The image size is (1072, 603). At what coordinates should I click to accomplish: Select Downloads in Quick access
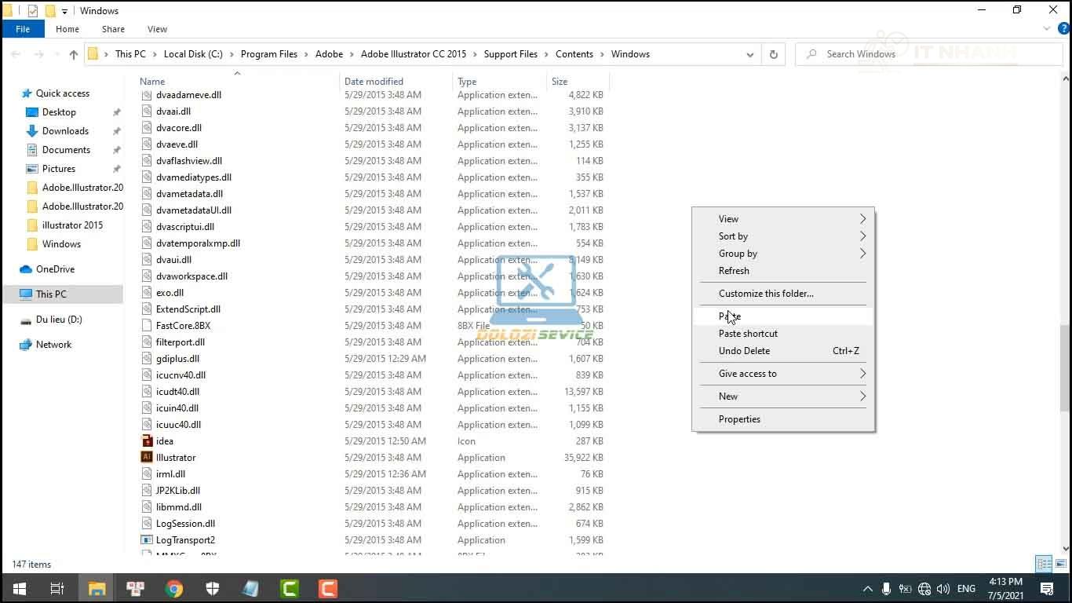point(65,131)
